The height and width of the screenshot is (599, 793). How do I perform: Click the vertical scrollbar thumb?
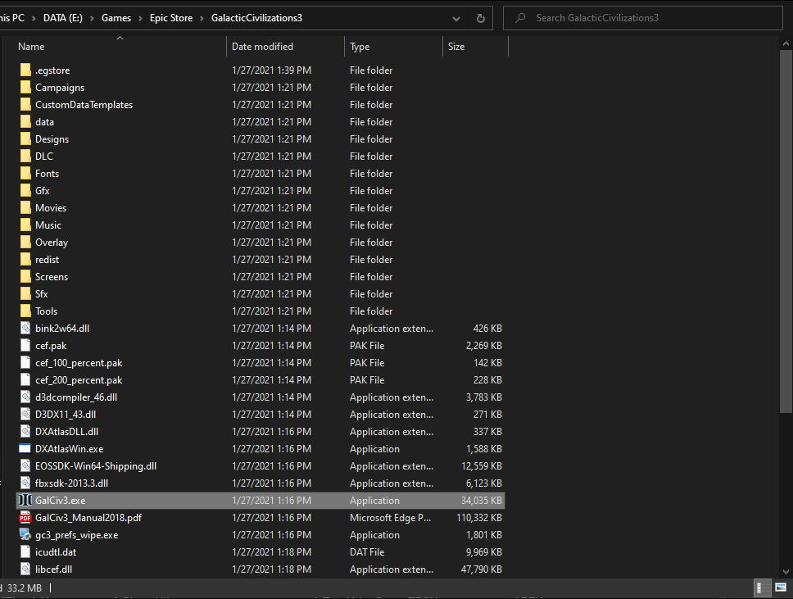[x=786, y=231]
